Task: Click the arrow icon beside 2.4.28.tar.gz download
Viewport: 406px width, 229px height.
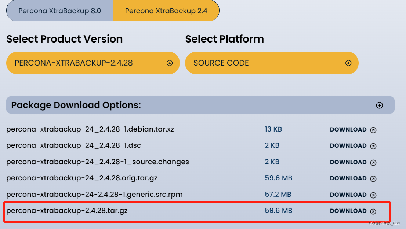Action: [373, 211]
